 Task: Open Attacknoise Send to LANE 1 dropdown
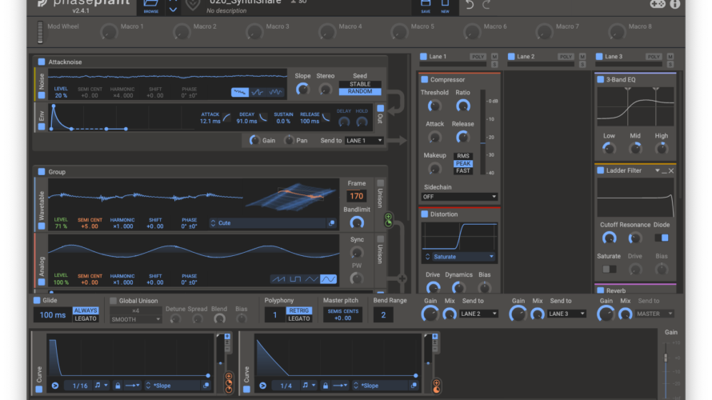pos(364,141)
